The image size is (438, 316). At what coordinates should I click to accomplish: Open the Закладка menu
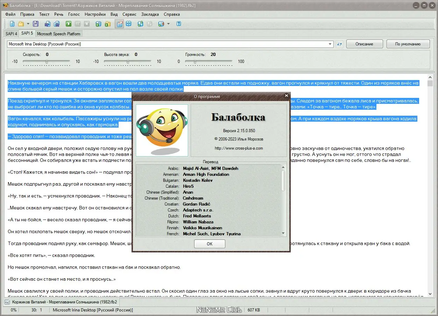click(150, 14)
